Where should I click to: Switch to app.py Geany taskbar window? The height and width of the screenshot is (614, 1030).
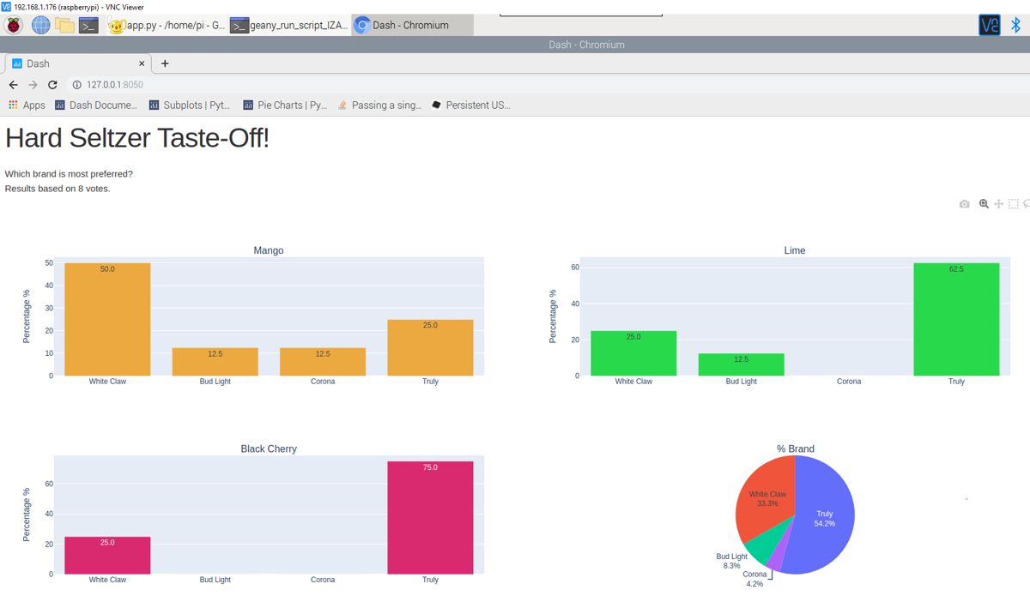click(167, 25)
